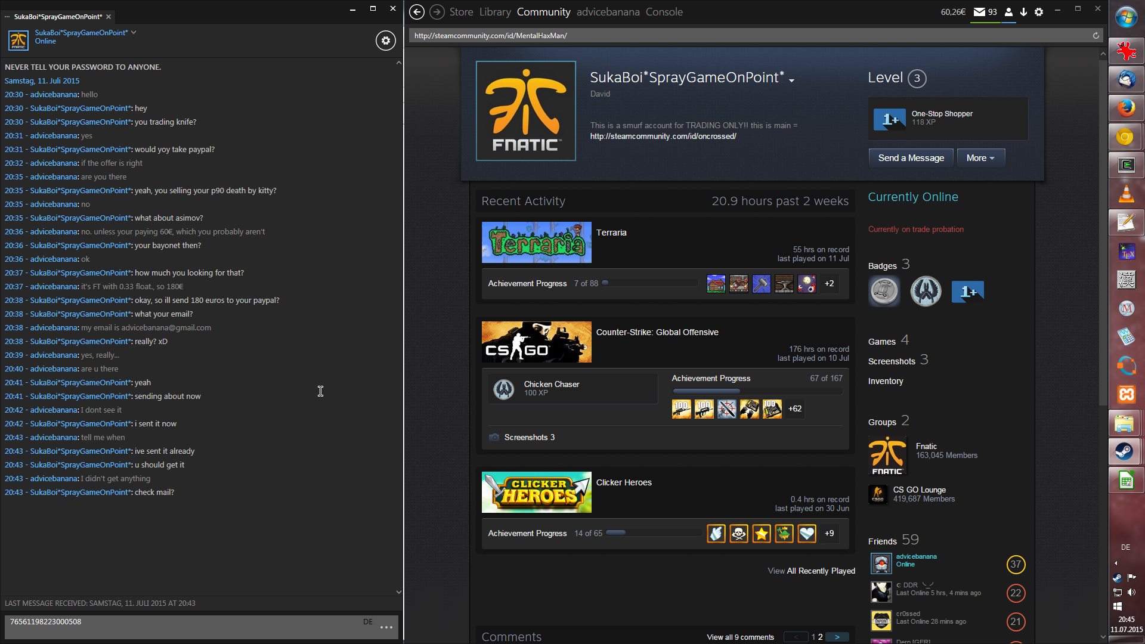1145x644 pixels.
Task: Open the friends list icon in the header
Action: pyautogui.click(x=1008, y=12)
